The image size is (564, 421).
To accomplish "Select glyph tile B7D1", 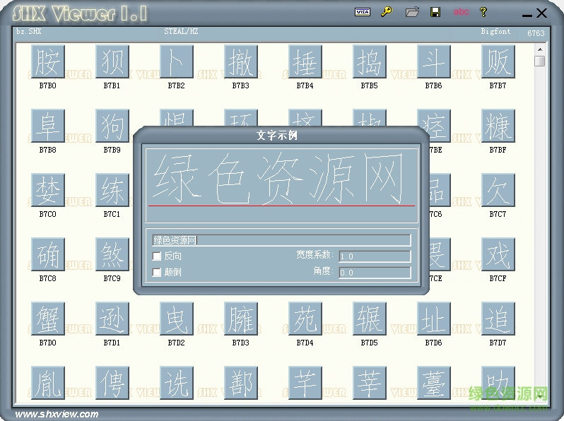I will (x=112, y=319).
